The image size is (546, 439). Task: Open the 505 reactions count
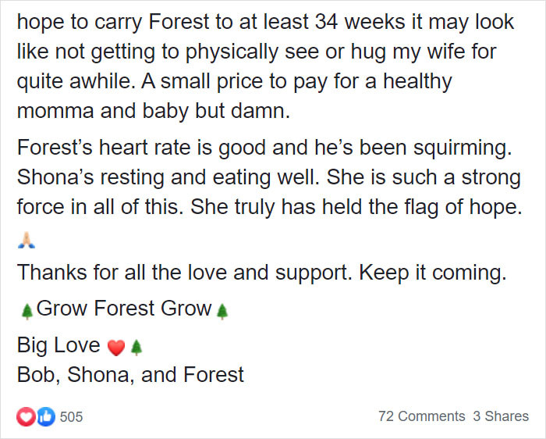coord(71,416)
